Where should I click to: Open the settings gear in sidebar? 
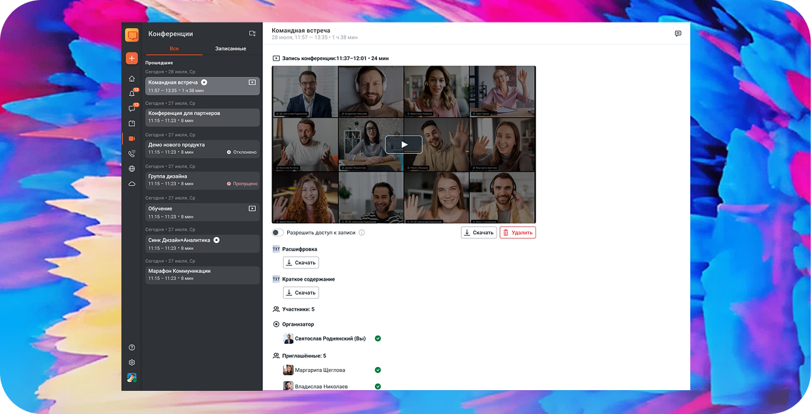click(132, 363)
